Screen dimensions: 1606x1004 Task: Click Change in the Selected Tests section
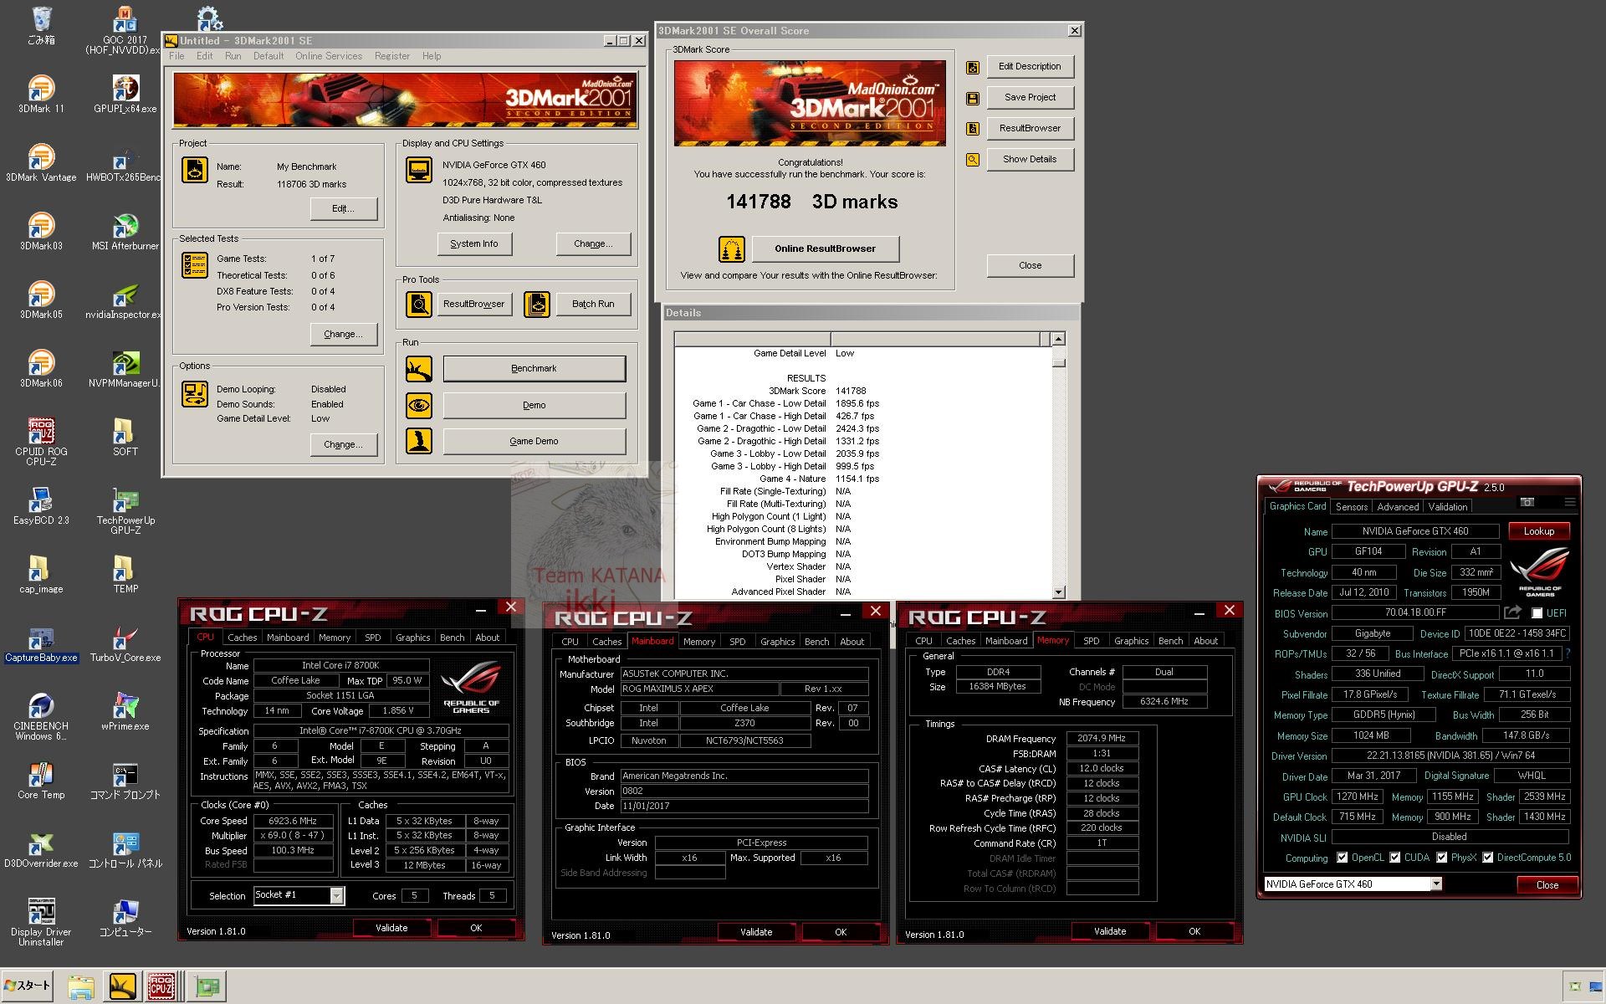coord(343,334)
